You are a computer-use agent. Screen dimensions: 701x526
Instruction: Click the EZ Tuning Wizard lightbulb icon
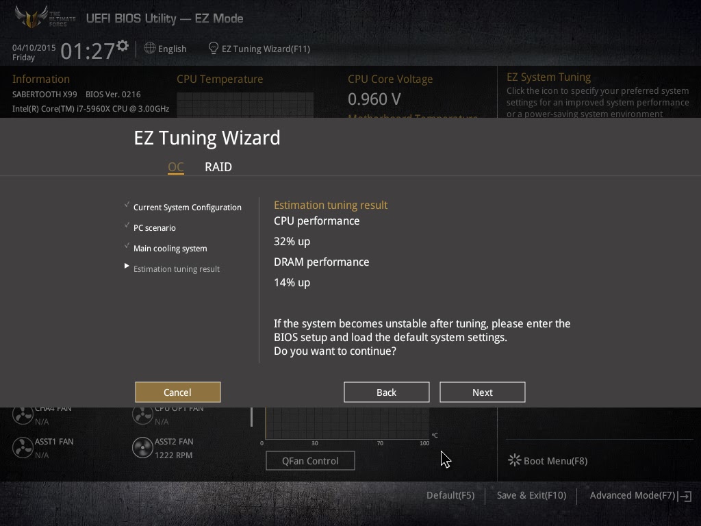[x=214, y=48]
